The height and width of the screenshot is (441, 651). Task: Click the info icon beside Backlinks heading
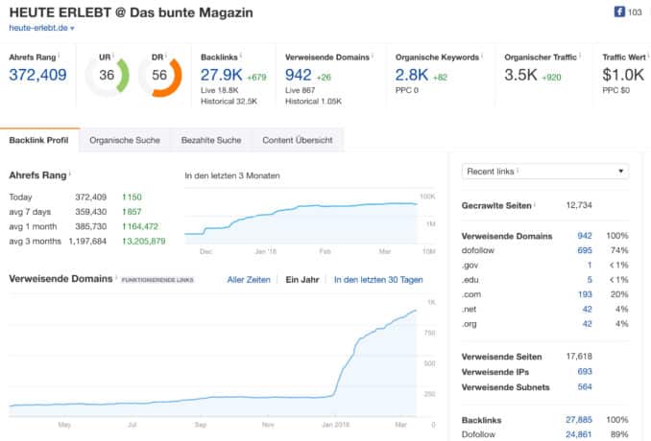(241, 56)
